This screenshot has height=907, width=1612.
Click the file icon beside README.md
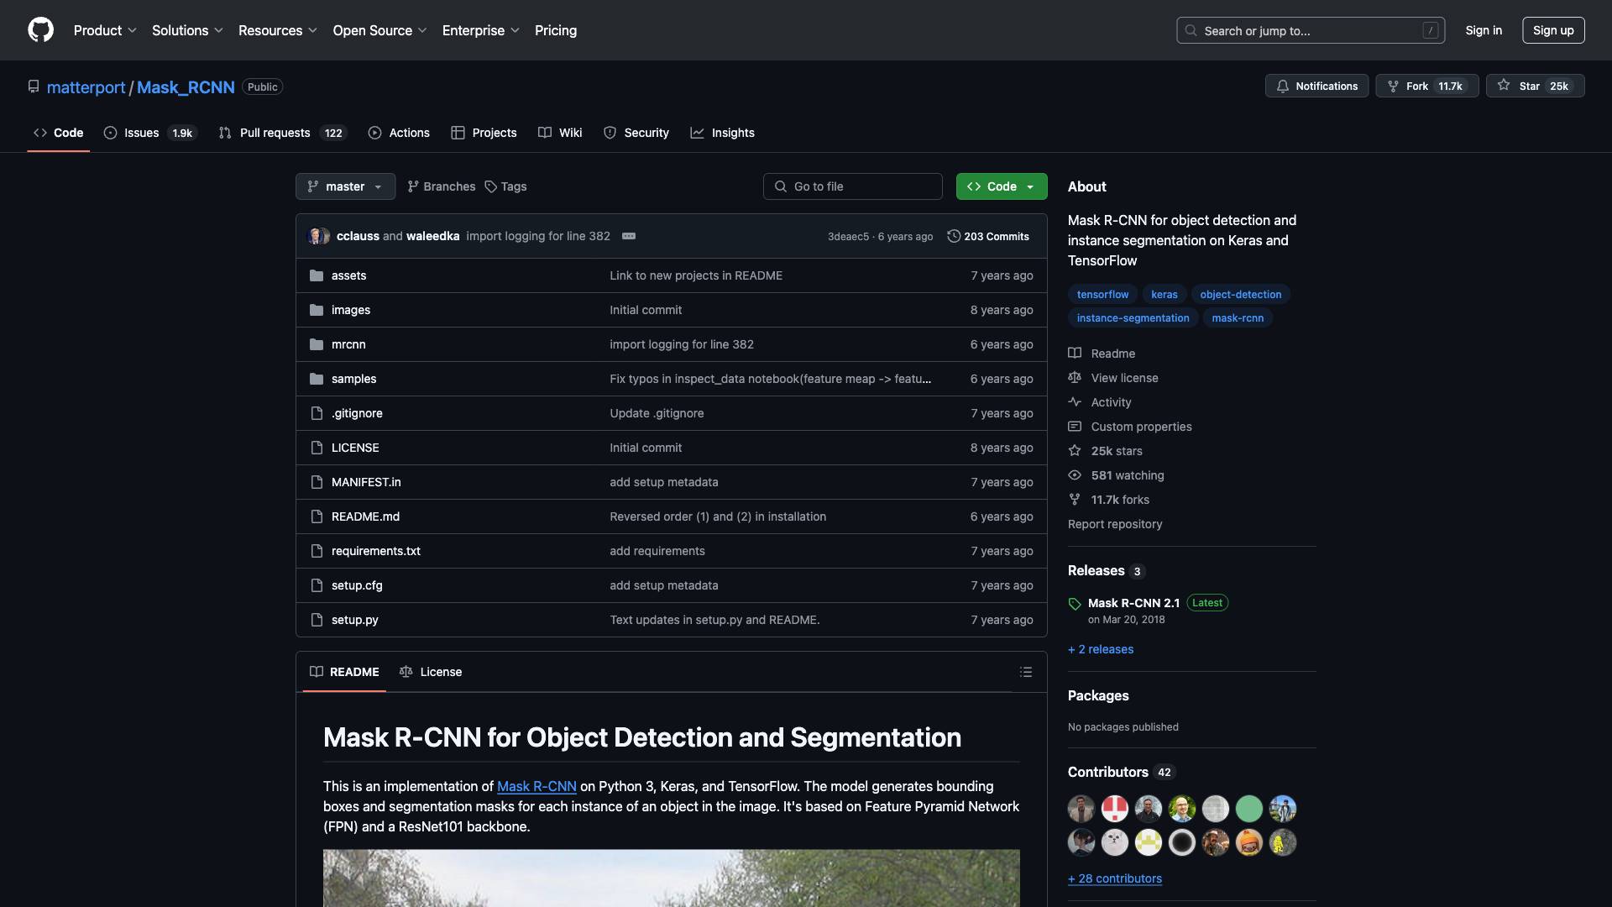[317, 516]
